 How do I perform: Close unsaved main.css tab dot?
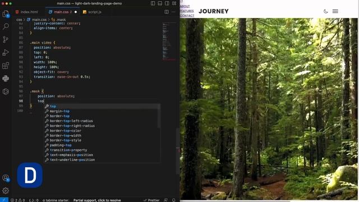(x=76, y=12)
